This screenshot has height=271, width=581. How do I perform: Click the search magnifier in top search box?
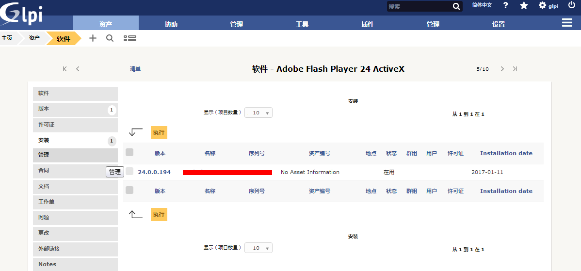pyautogui.click(x=456, y=7)
